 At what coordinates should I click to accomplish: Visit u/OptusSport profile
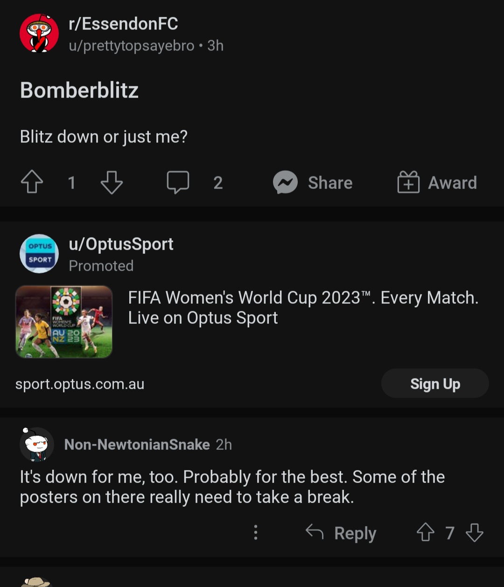click(121, 244)
